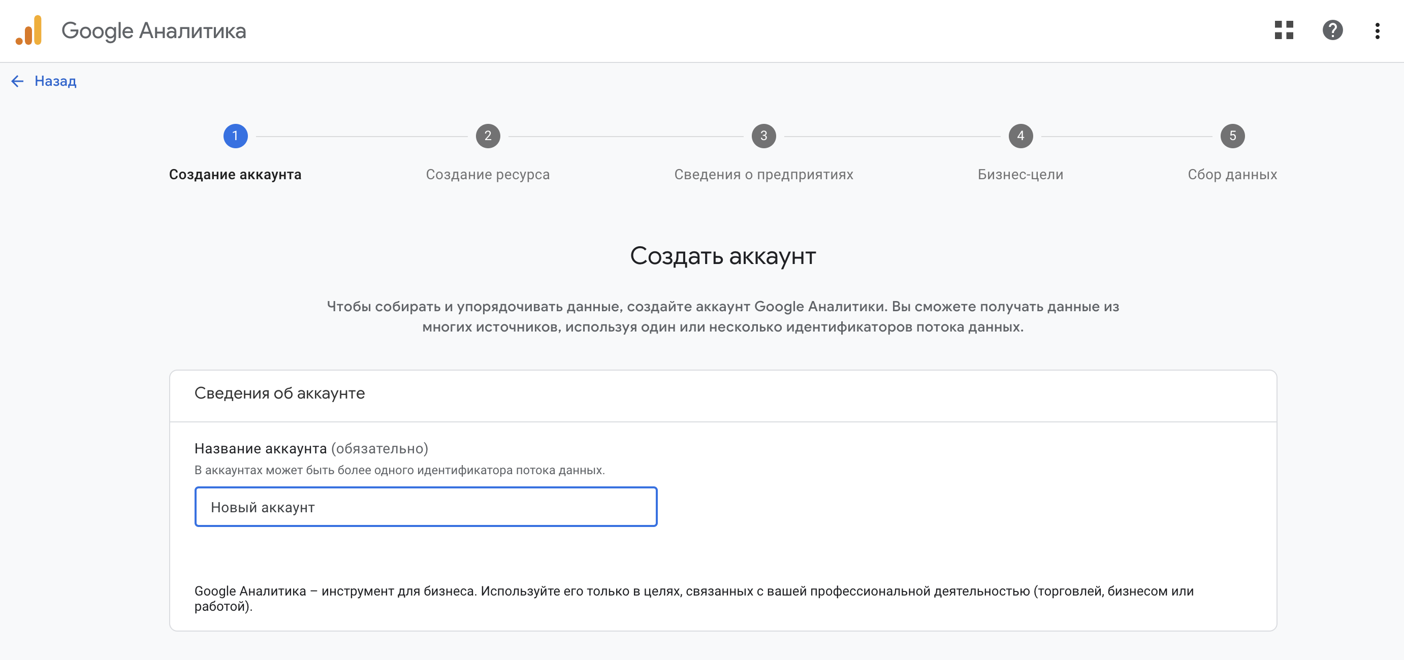This screenshot has width=1404, height=660.
Task: Open the three-dot more options menu
Action: (x=1377, y=31)
